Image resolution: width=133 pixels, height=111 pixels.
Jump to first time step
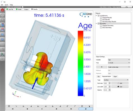(x=13, y=109)
